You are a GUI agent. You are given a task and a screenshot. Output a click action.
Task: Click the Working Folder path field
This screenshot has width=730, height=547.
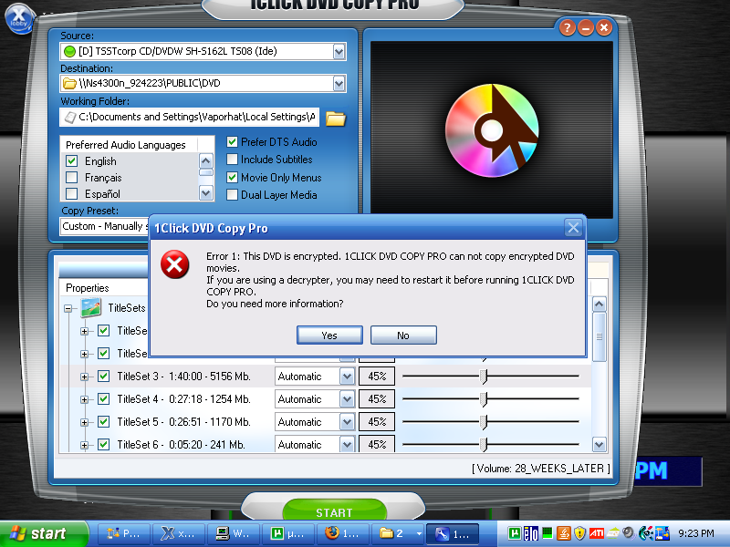tap(190, 118)
